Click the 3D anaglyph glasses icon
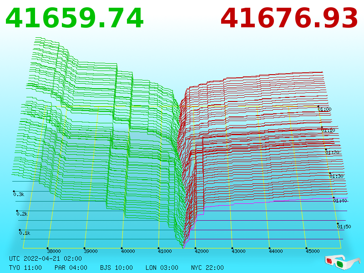Screen dimensions: 364x273 click(342, 262)
